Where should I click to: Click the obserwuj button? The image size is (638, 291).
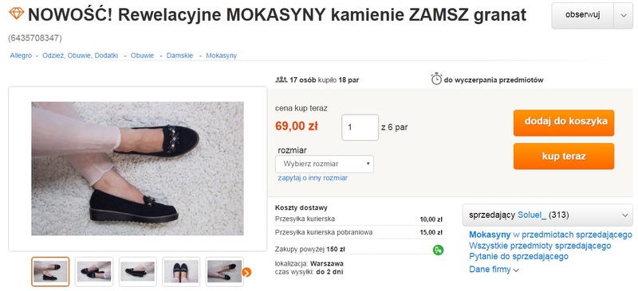click(583, 15)
